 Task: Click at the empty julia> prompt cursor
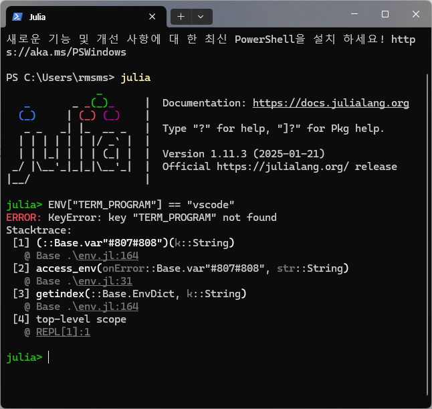[49, 357]
